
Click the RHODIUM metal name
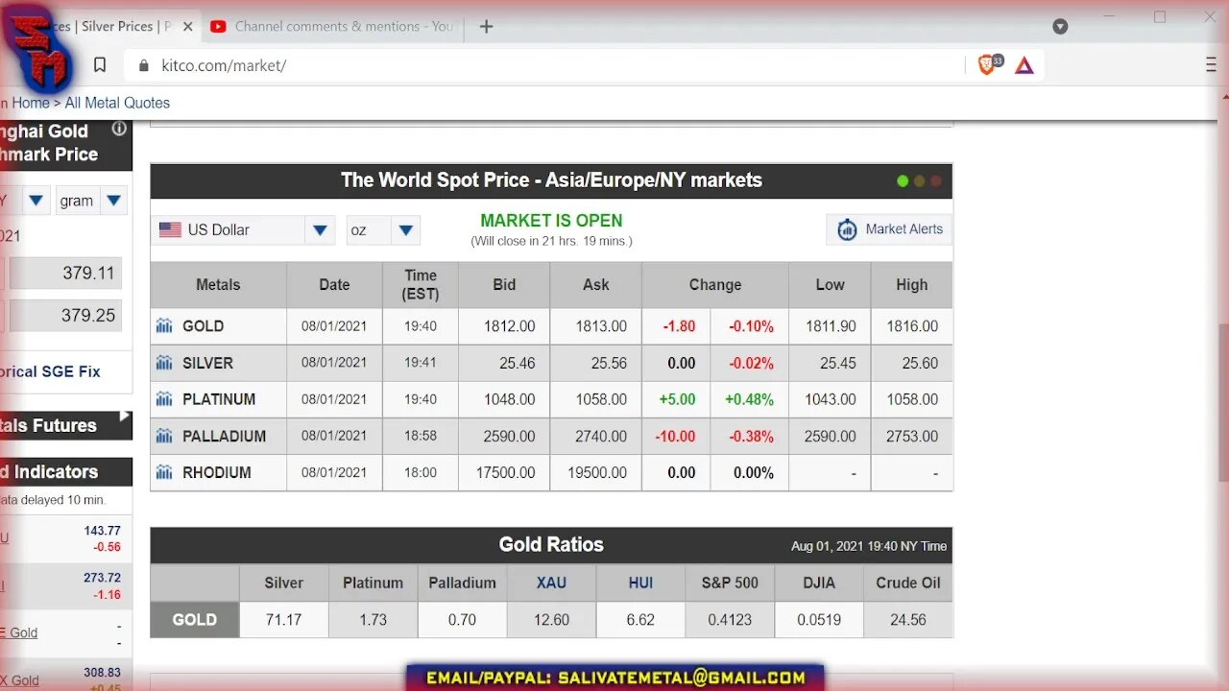(x=217, y=472)
